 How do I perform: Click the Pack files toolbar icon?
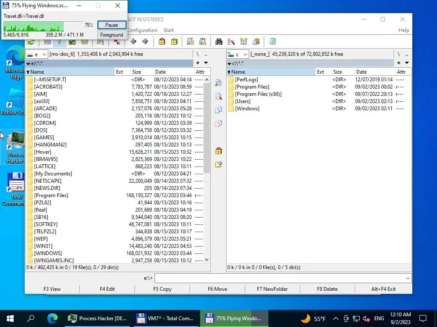[162, 42]
